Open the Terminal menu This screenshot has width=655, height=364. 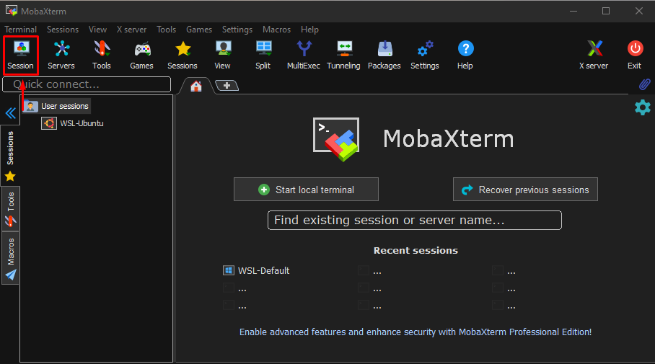click(21, 30)
